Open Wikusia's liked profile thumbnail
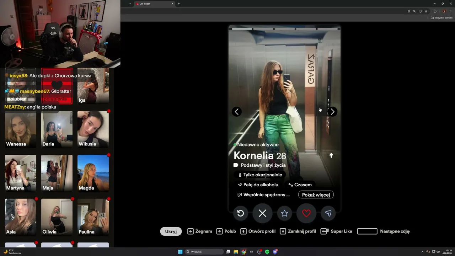The width and height of the screenshot is (455, 256). tap(93, 129)
